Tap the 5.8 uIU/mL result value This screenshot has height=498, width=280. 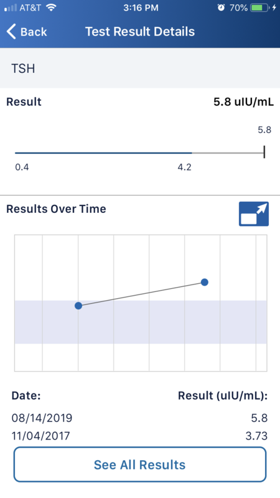click(243, 102)
